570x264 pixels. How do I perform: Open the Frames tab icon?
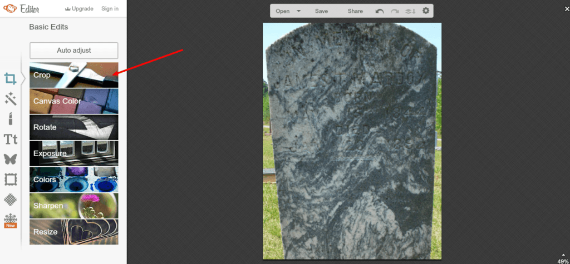(10, 179)
